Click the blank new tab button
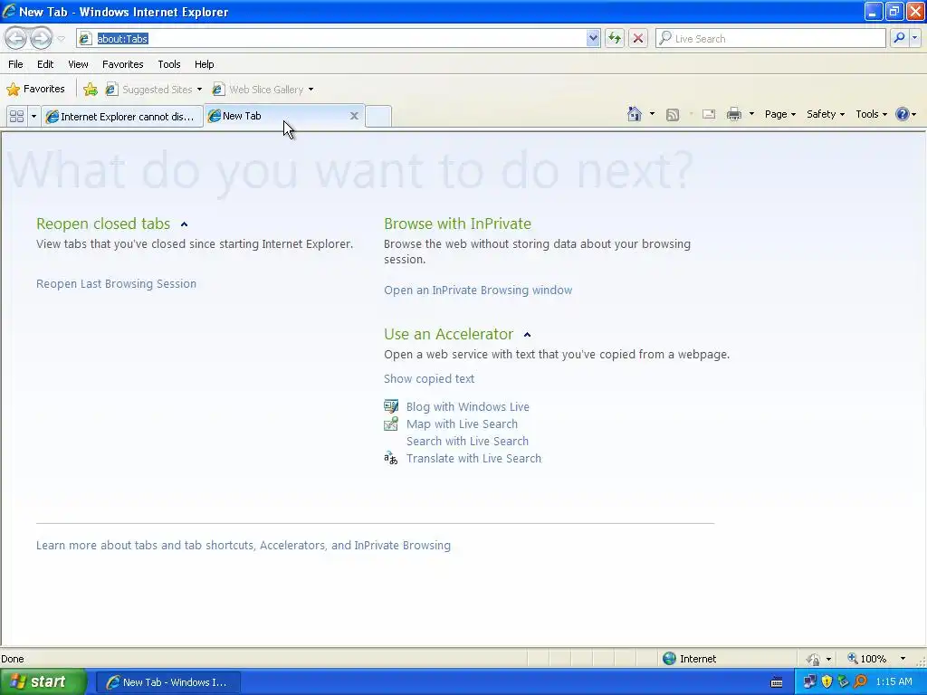Viewport: 927px width, 695px height. click(378, 116)
